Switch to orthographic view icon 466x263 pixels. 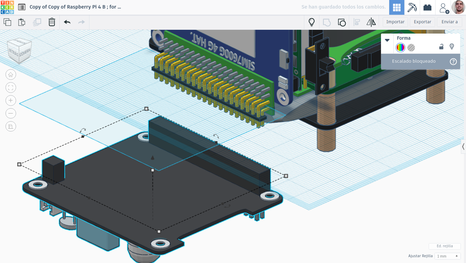(11, 126)
